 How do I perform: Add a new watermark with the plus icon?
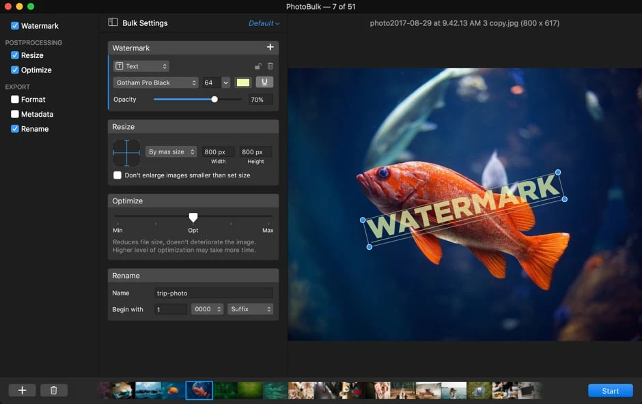[x=270, y=47]
